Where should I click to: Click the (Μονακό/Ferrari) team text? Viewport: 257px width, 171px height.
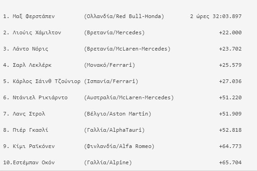pos(110,65)
